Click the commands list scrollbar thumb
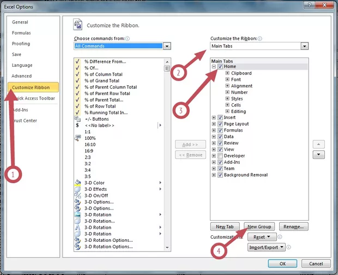This screenshot has height=275, width=338. pos(167,68)
